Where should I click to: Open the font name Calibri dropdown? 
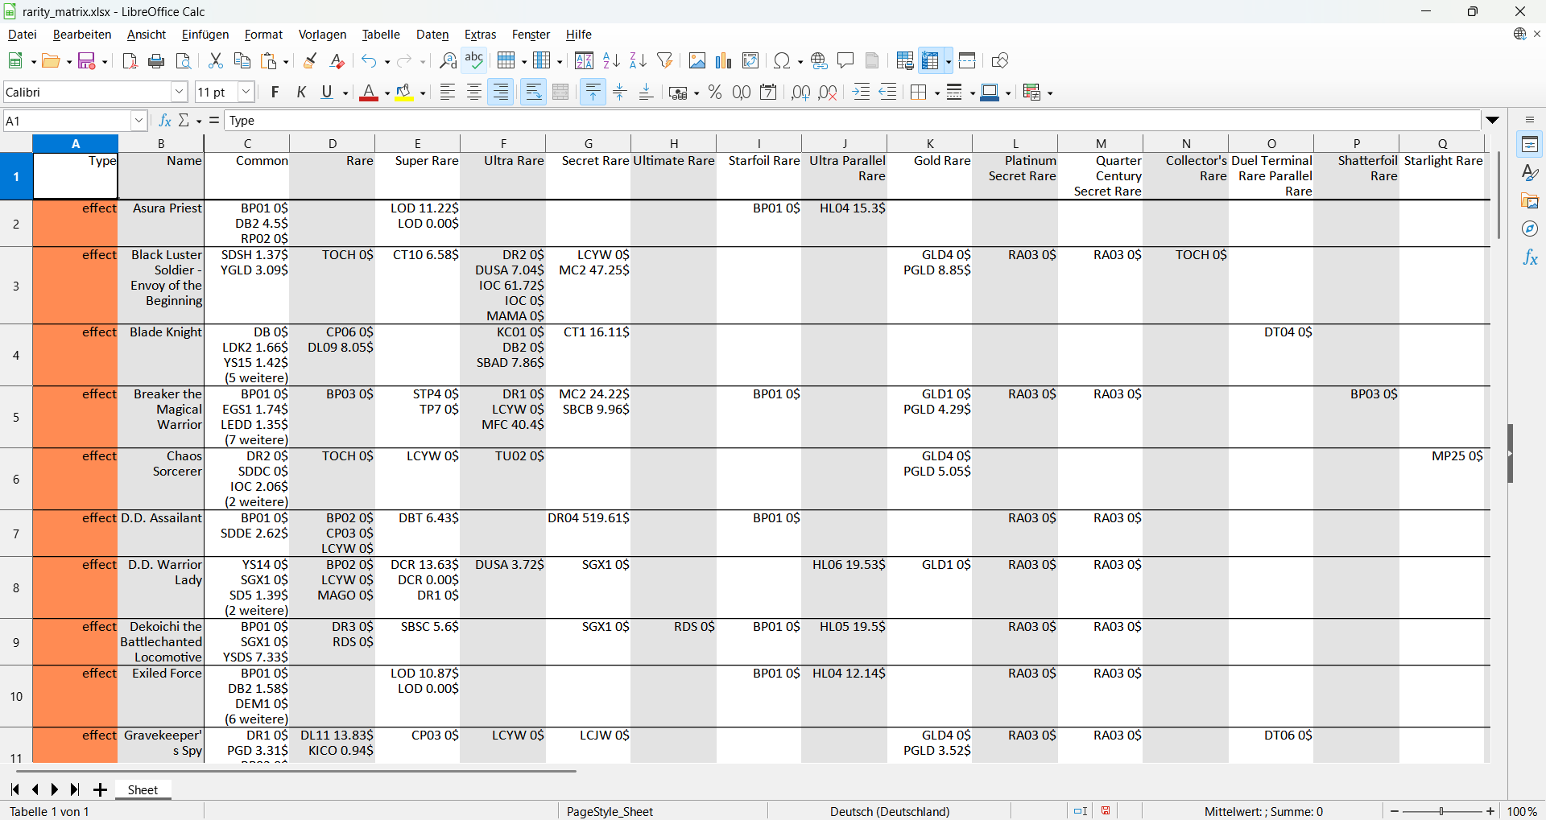pyautogui.click(x=180, y=93)
